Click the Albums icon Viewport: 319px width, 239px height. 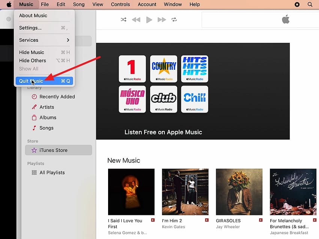click(x=34, y=117)
